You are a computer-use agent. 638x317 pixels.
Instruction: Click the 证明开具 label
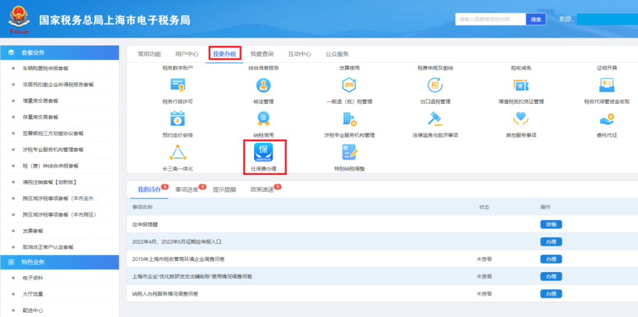[606, 68]
